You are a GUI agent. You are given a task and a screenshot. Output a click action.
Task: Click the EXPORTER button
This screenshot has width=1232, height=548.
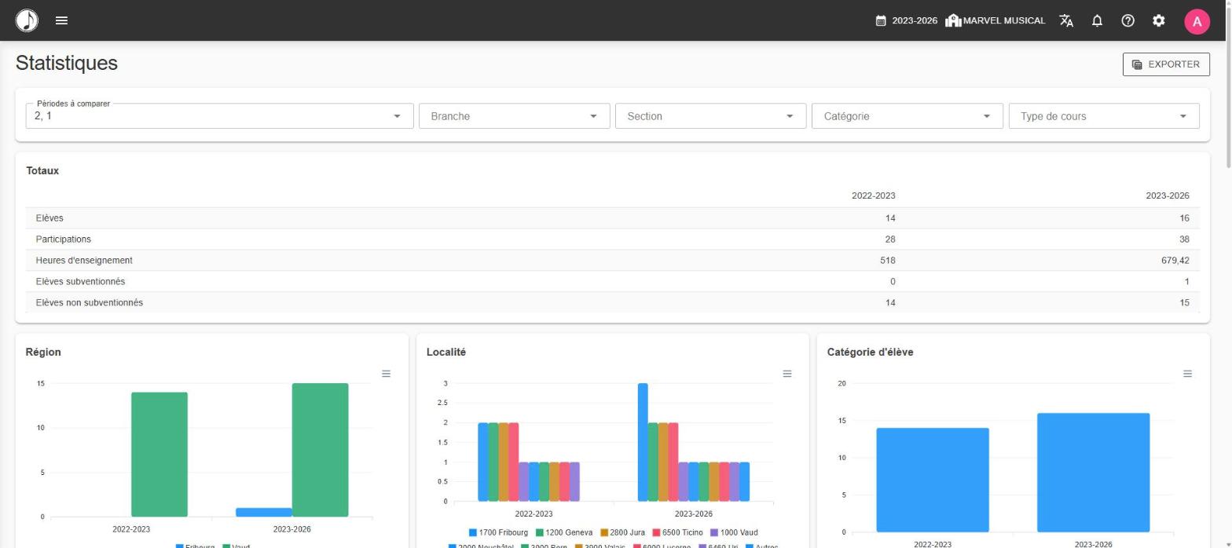tap(1166, 64)
